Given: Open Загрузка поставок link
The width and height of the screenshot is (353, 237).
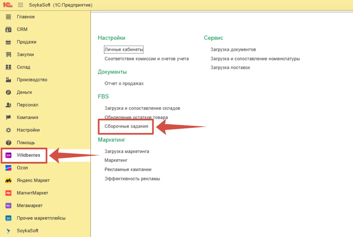Looking at the screenshot, I should coord(230,68).
